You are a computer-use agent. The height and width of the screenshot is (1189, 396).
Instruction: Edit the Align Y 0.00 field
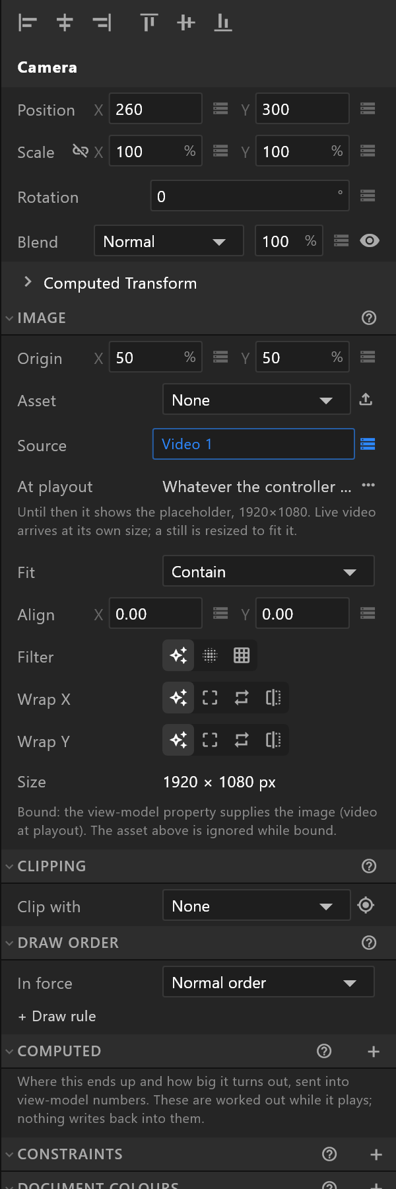(302, 614)
